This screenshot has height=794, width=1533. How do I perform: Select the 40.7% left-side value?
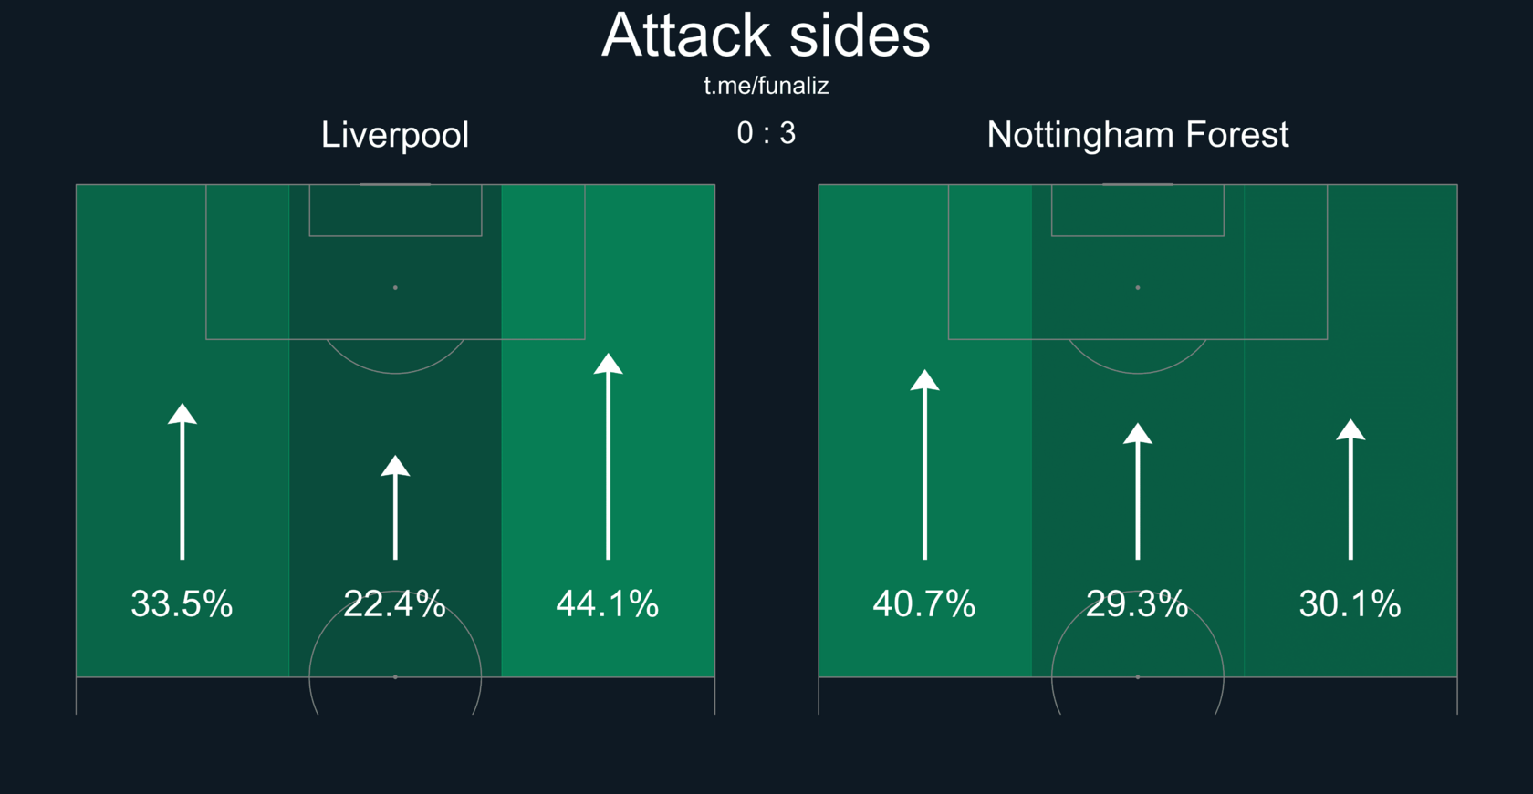[x=924, y=604]
